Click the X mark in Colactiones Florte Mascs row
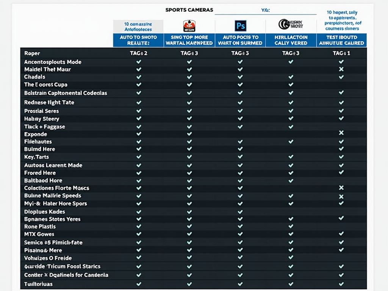The width and height of the screenshot is (388, 291). tap(341, 188)
